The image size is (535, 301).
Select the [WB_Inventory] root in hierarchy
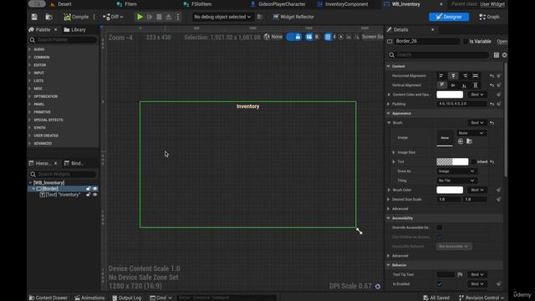point(48,183)
